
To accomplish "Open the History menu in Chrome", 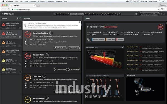I will pyautogui.click(x=33, y=1).
